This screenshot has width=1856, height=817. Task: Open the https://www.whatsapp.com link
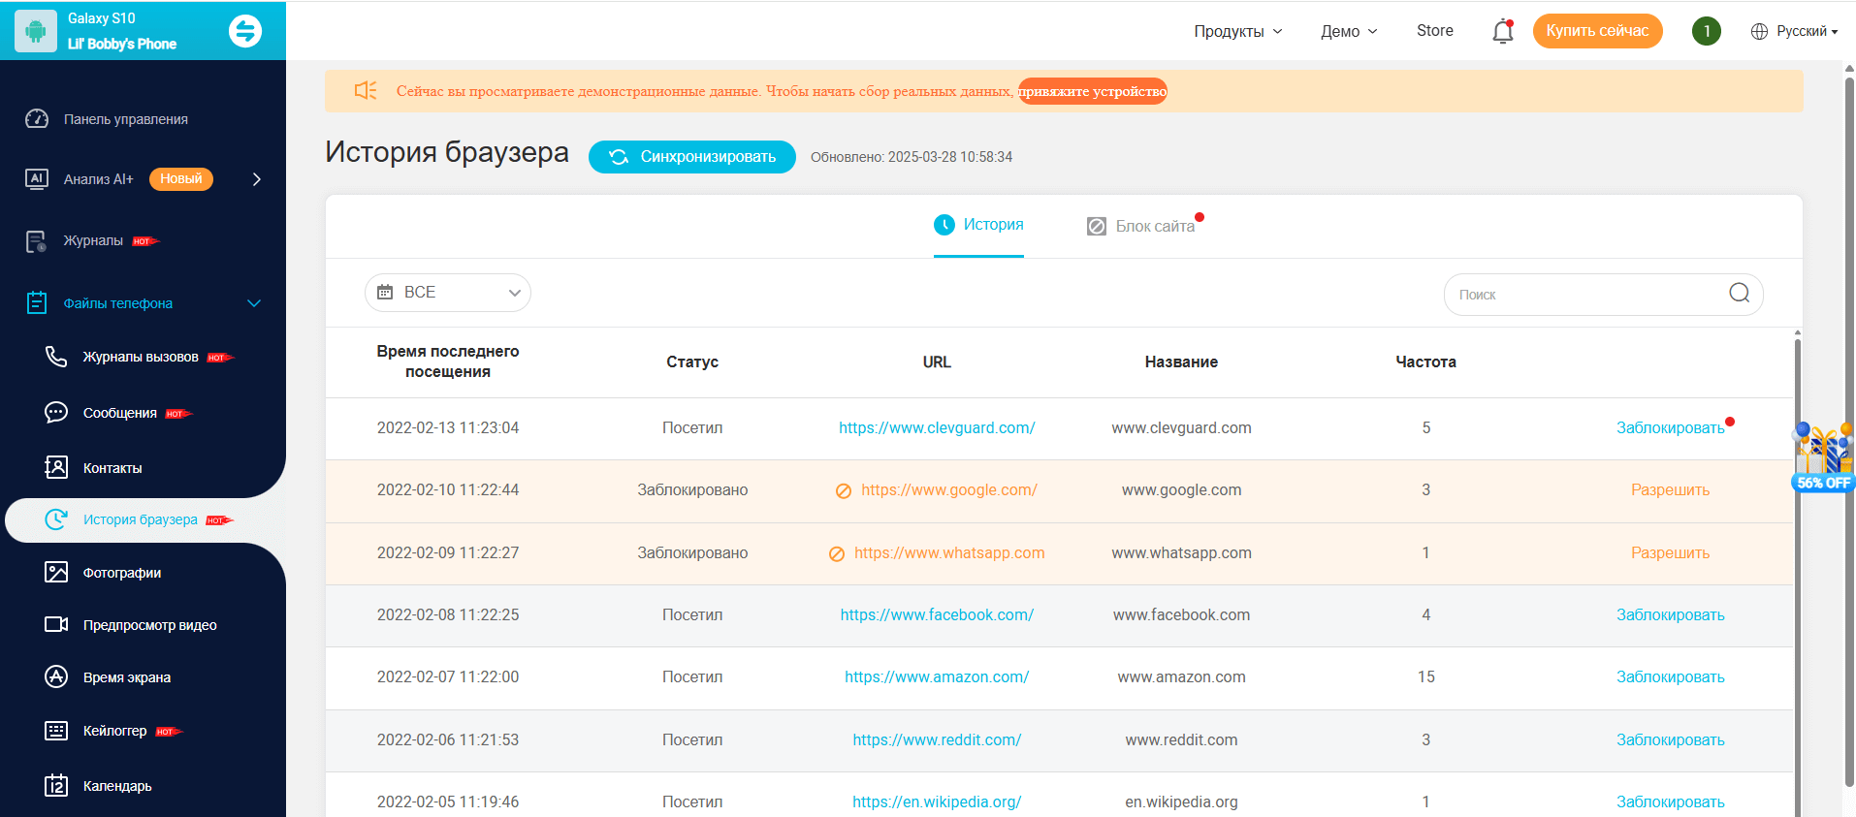pyautogui.click(x=949, y=553)
